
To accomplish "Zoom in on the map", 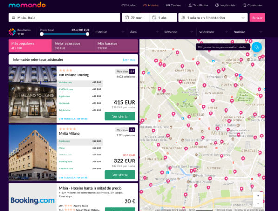I will [258, 196].
